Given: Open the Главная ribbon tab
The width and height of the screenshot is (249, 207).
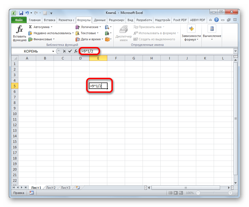Looking at the screenshot, I should pos(34,20).
